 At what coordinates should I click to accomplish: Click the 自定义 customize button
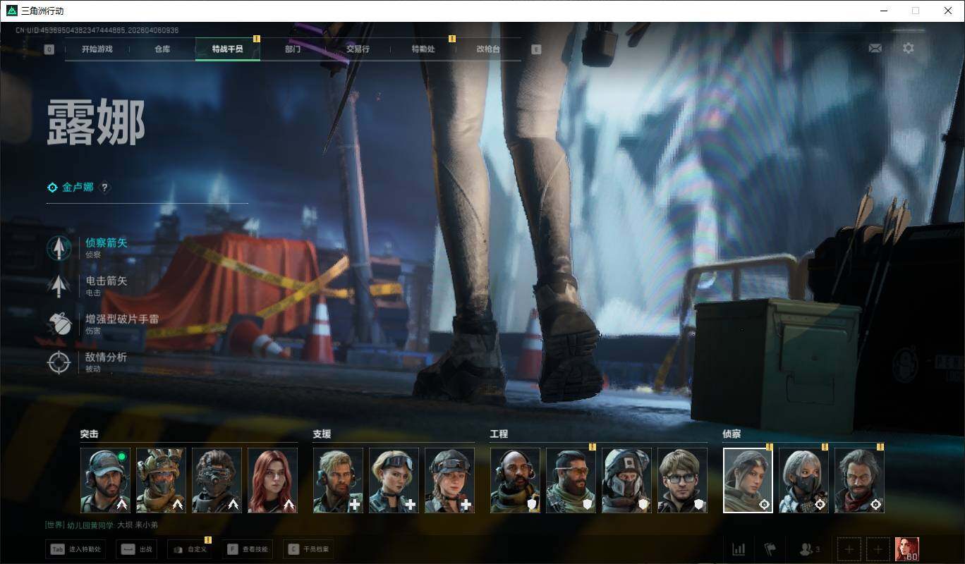(189, 549)
